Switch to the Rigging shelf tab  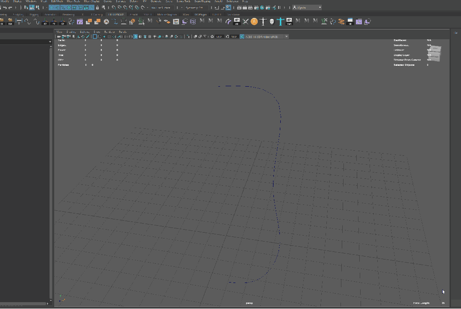(34, 15)
